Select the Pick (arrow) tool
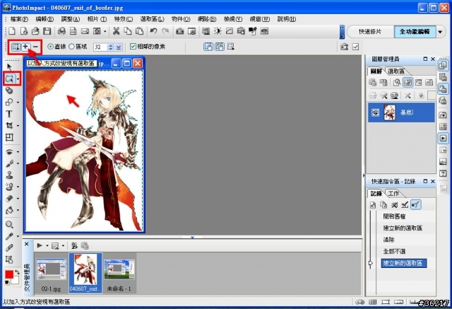The height and width of the screenshot is (309, 452). [9, 67]
